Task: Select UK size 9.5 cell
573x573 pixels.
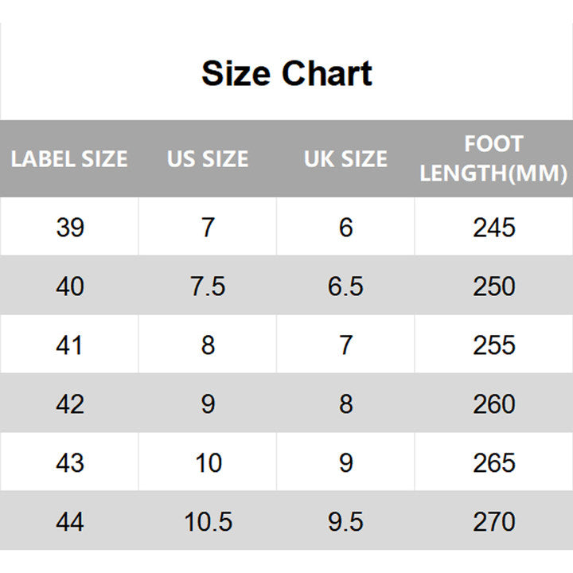Action: [345, 522]
